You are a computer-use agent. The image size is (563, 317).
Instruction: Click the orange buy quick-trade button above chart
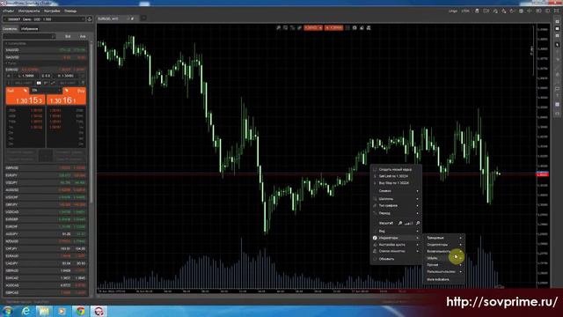[334, 27]
